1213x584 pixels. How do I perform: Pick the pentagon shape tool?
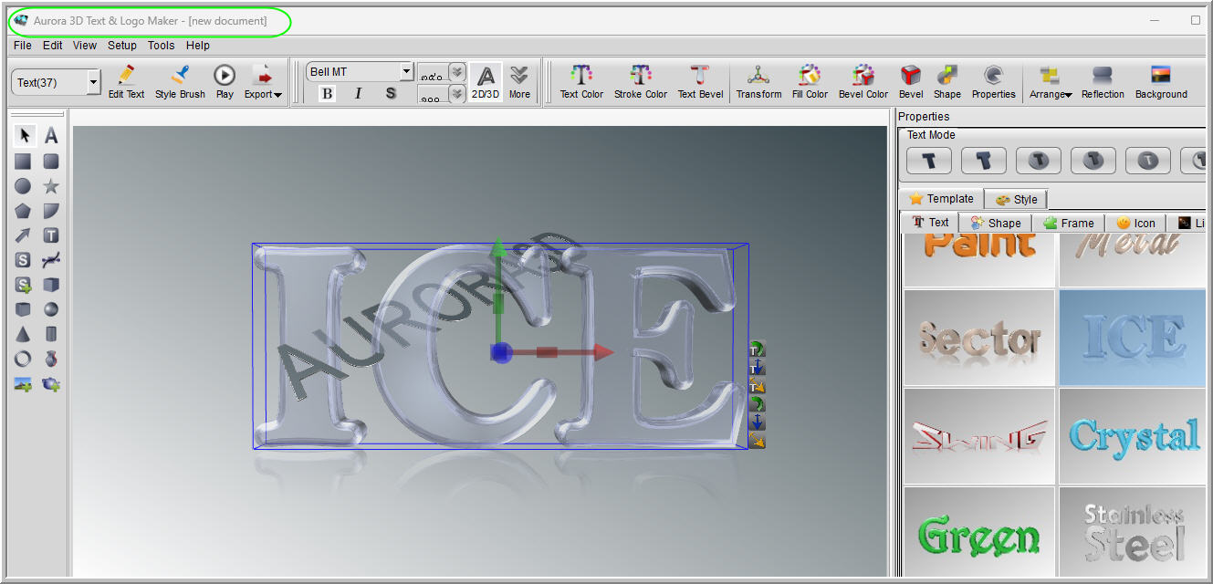pos(24,211)
